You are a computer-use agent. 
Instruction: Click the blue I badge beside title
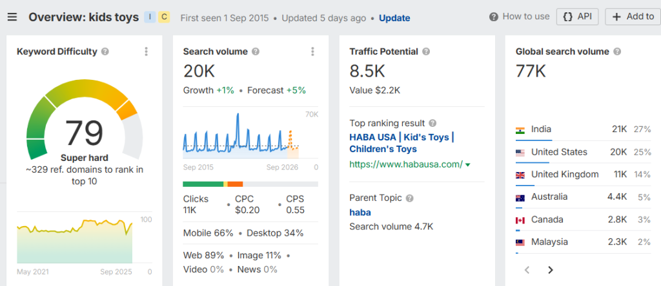150,17
